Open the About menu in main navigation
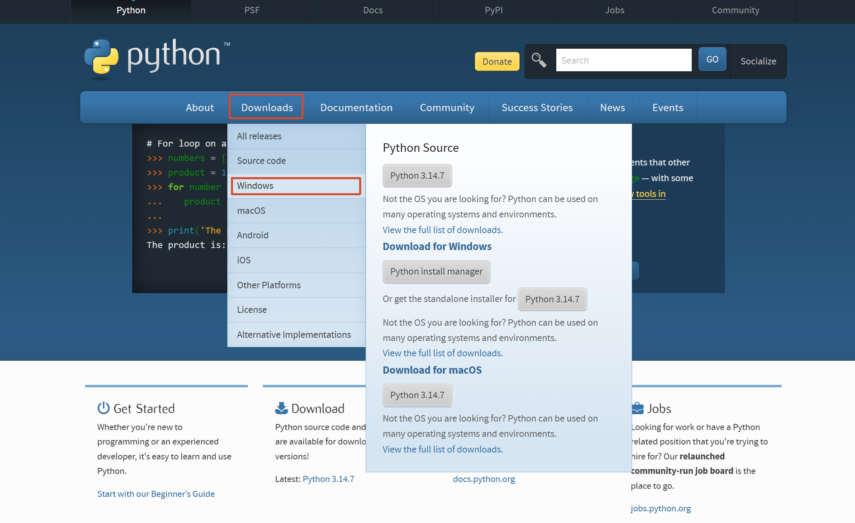The height and width of the screenshot is (523, 855). click(x=200, y=107)
